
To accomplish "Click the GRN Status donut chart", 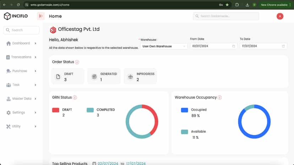I will tap(142, 121).
